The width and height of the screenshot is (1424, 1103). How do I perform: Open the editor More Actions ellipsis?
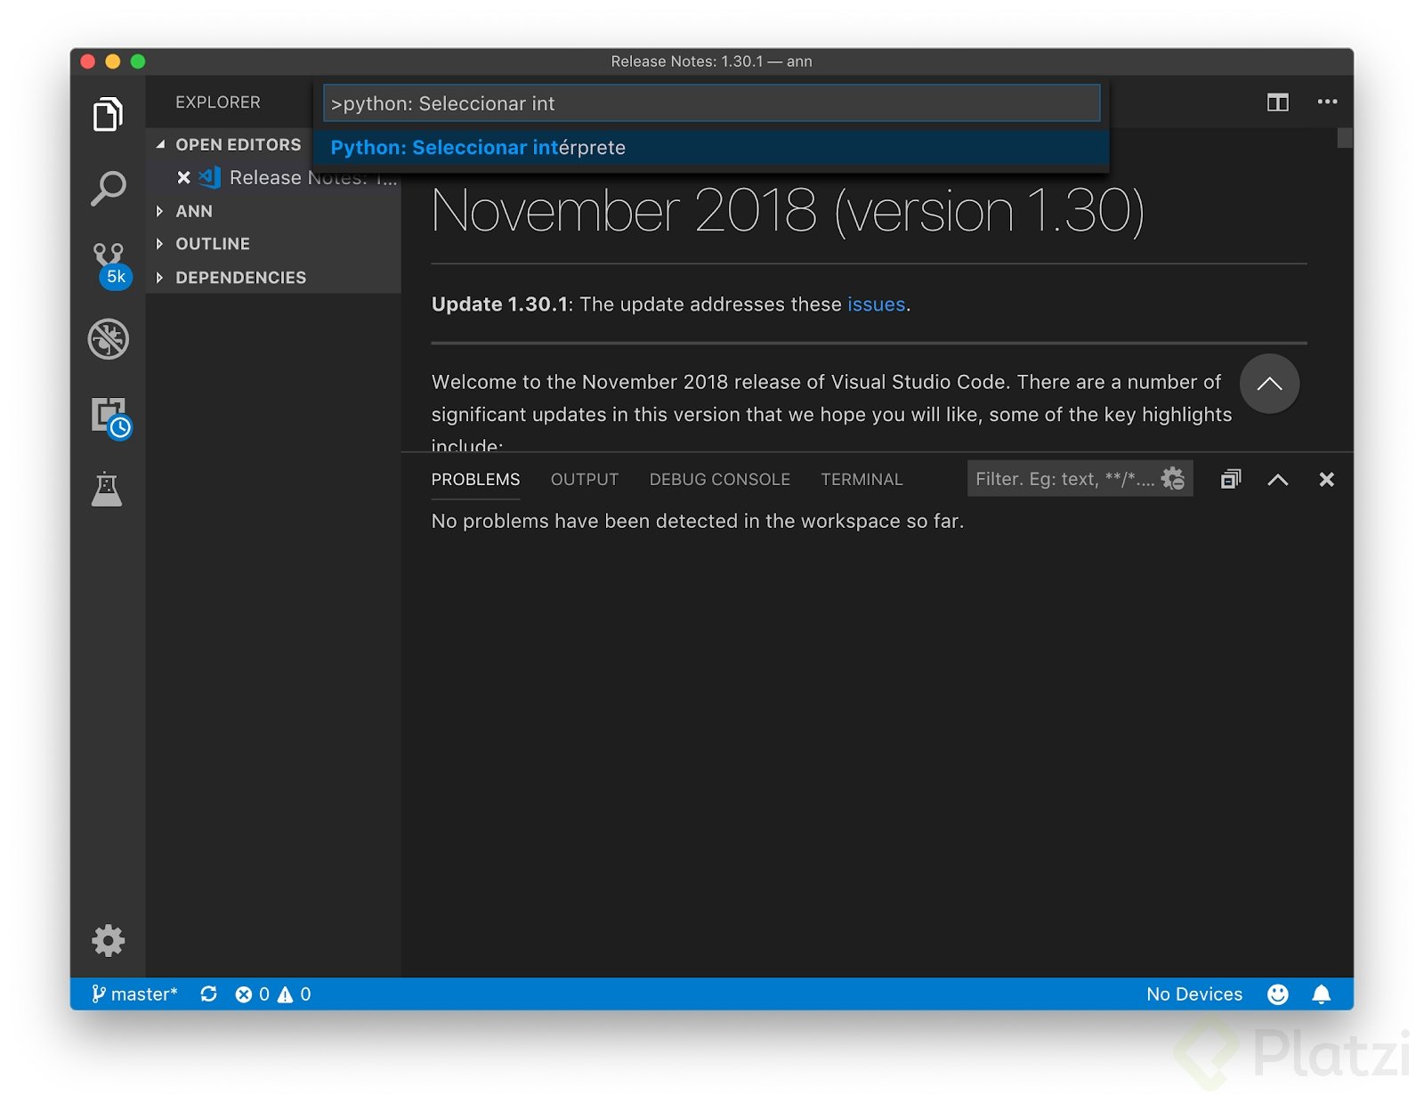pos(1327,101)
